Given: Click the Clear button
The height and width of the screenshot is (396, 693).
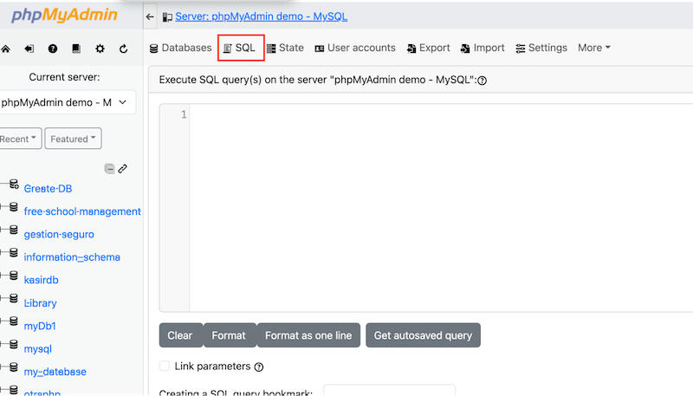Looking at the screenshot, I should click(x=181, y=335).
